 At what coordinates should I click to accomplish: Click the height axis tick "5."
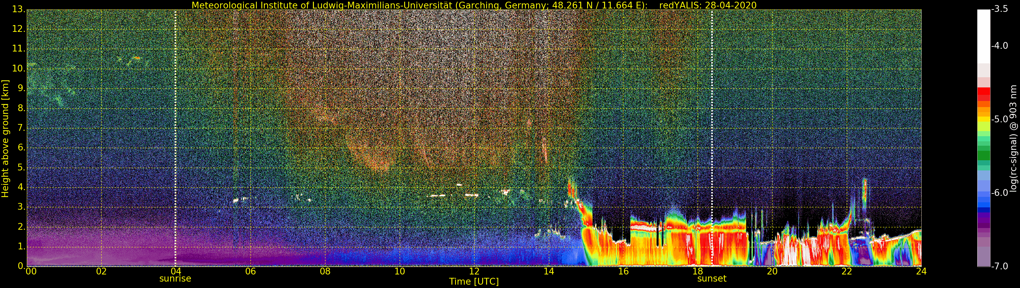[21, 168]
